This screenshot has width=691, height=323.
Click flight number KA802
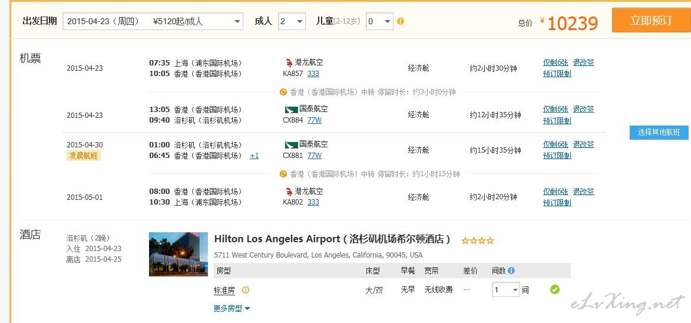[293, 202]
